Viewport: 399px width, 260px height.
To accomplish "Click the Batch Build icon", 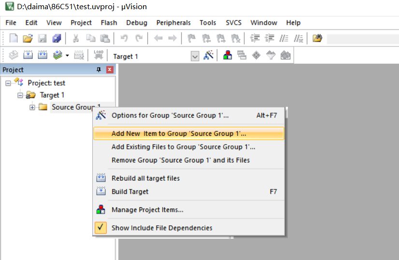I will tap(58, 55).
